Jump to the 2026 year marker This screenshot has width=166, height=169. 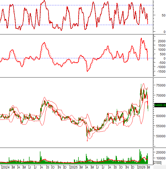[x=142, y=167]
